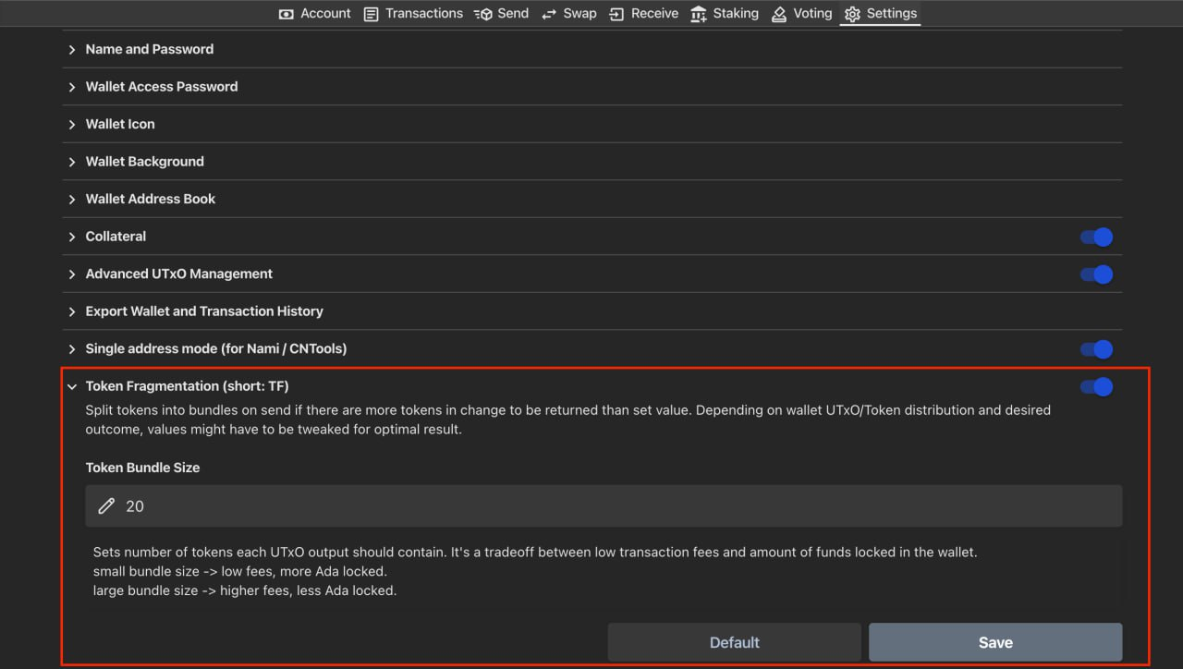This screenshot has height=669, width=1183.
Task: Select the Settings tab
Action: pyautogui.click(x=880, y=14)
